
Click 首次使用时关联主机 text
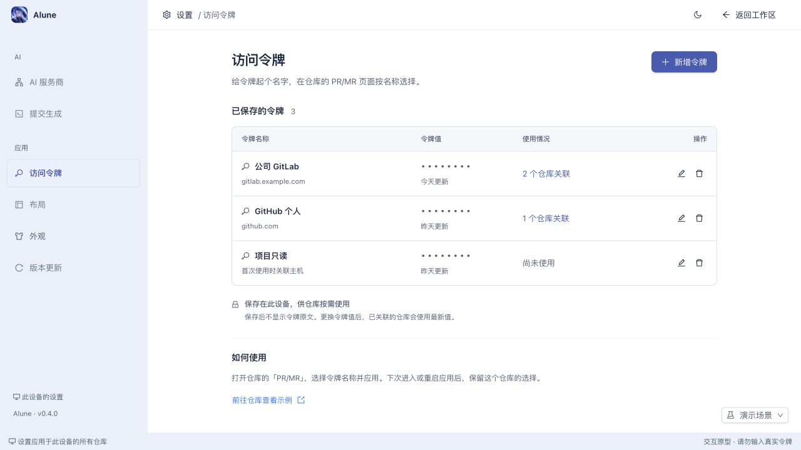point(273,271)
